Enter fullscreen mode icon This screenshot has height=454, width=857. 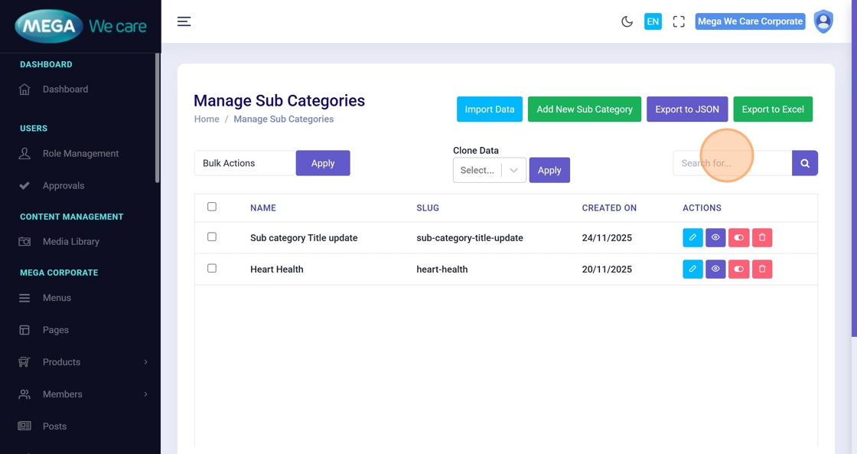[x=679, y=21]
